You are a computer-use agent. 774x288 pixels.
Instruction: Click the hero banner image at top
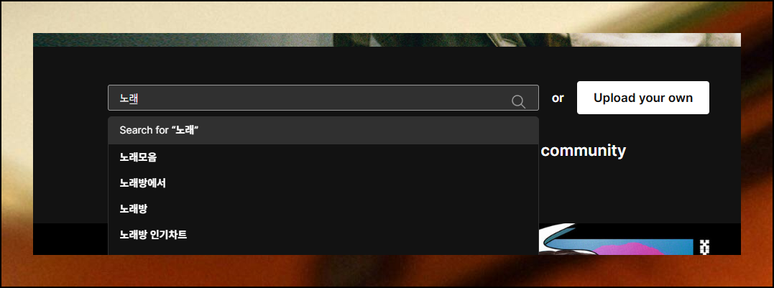[387, 40]
